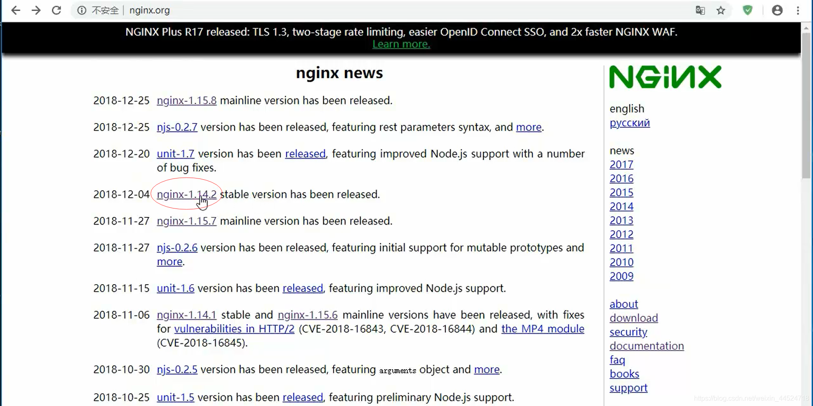The height and width of the screenshot is (406, 813).
Task: Open the translate page icon
Action: tap(700, 10)
